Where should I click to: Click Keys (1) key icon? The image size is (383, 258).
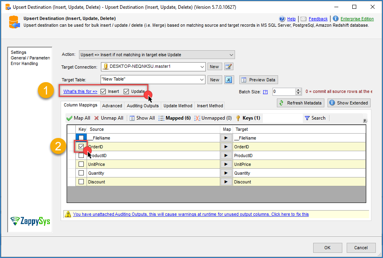click(238, 118)
